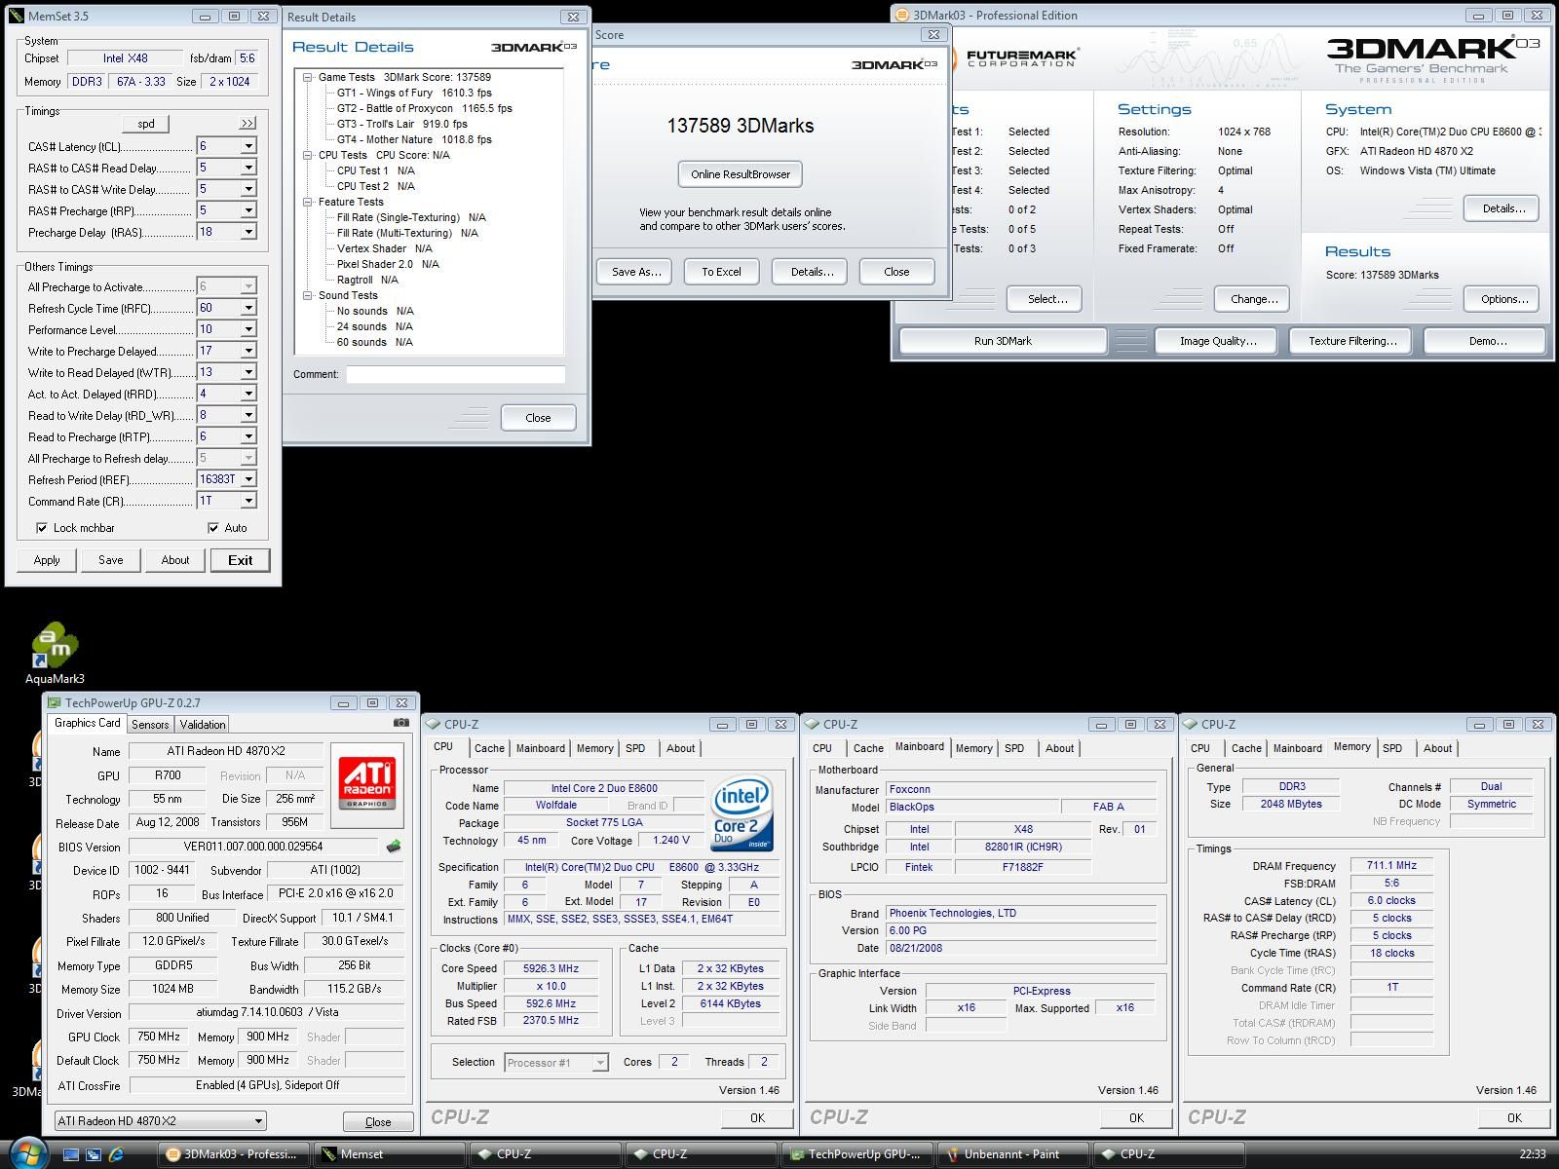1559x1169 pixels.
Task: Click Online ResultBrowser button
Action: 741,174
